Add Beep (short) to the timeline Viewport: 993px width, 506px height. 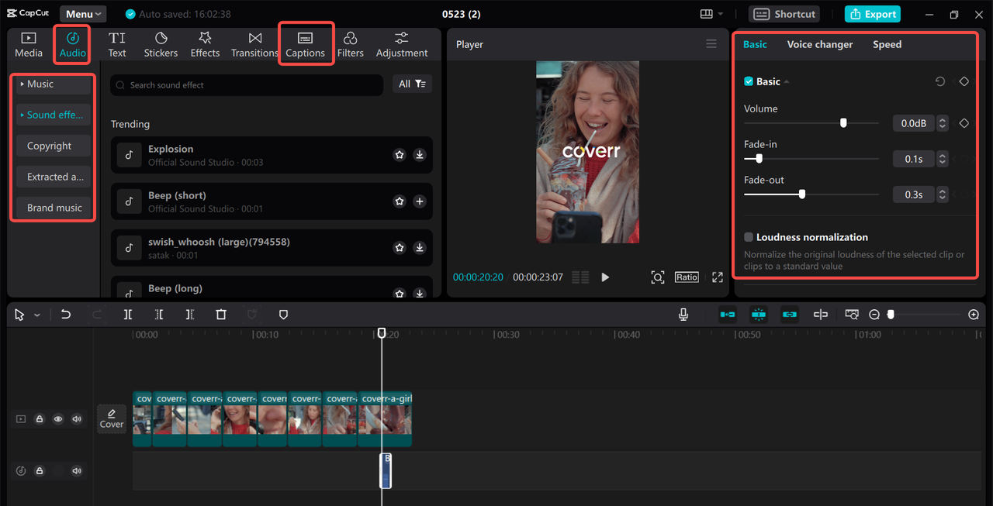click(420, 201)
